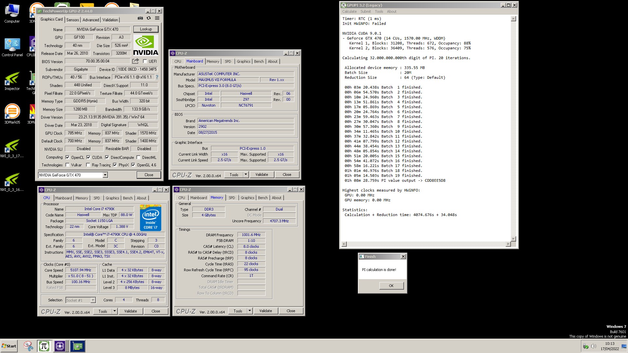628x353 pixels.
Task: Open the GPU selection dropdown in GPU-Z
Action: pos(105,175)
